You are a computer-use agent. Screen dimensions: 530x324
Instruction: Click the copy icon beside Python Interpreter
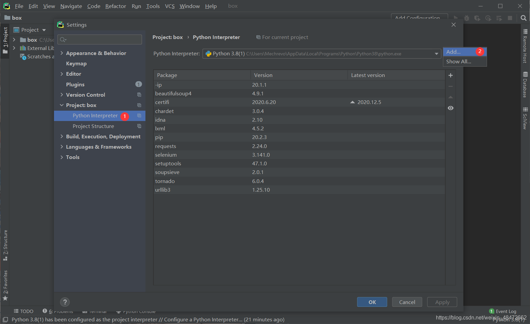[139, 115]
